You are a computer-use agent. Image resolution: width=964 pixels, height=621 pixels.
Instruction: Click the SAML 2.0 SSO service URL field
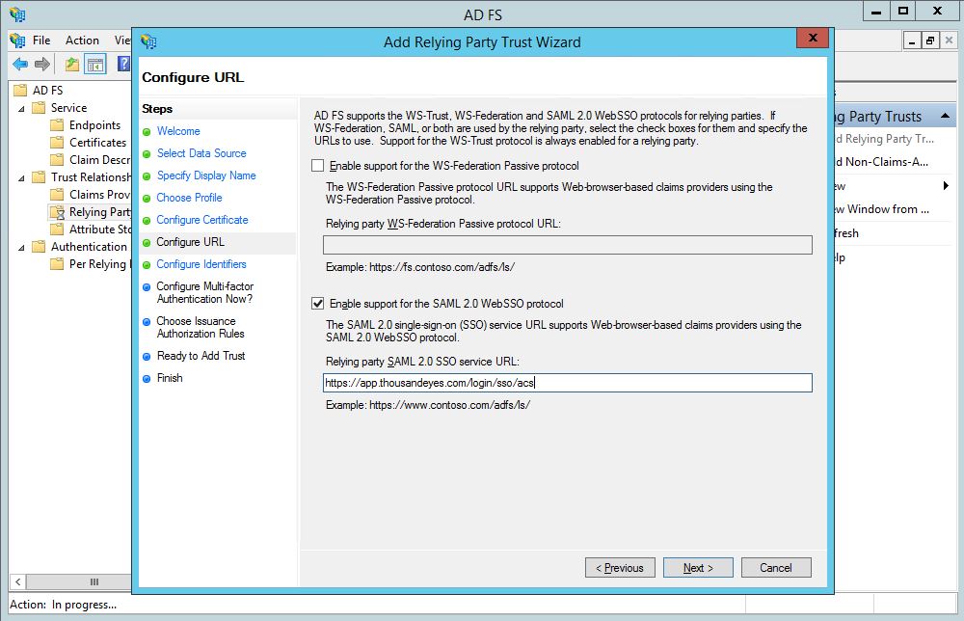click(x=568, y=383)
